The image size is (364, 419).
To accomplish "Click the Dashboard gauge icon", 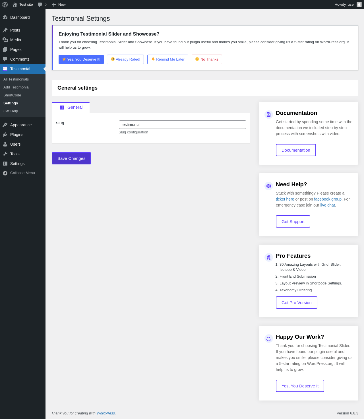I will tap(5, 17).
